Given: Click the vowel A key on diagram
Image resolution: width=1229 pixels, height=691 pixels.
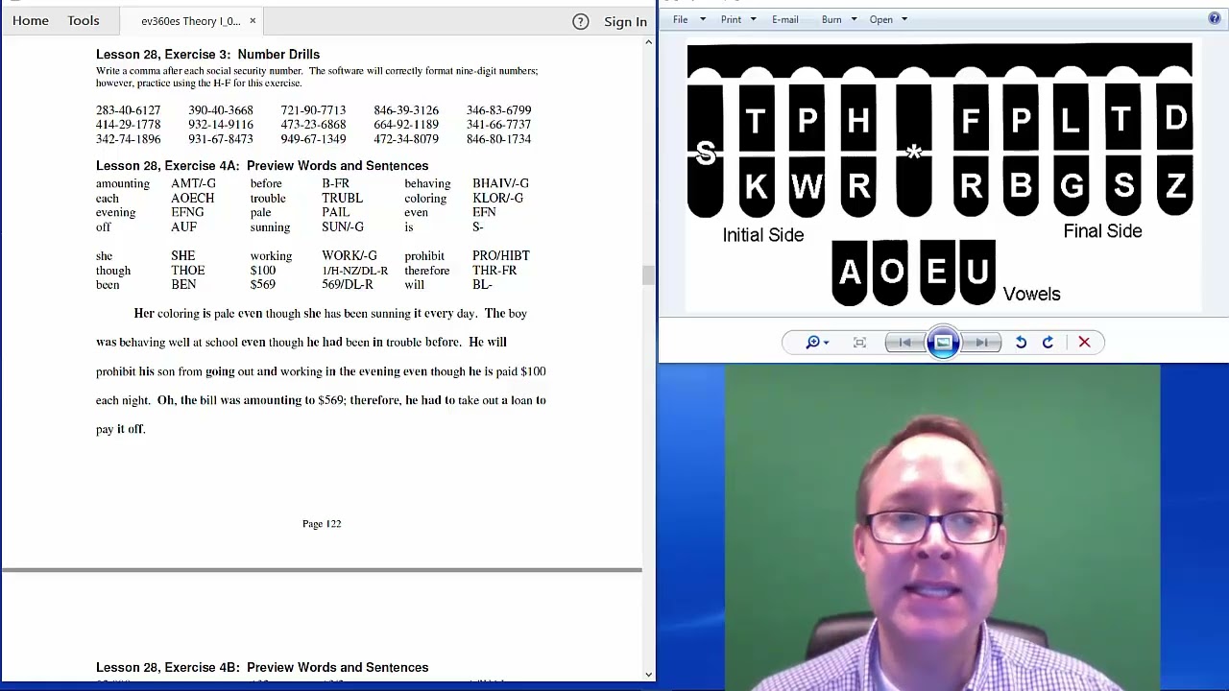Looking at the screenshot, I should tap(850, 273).
